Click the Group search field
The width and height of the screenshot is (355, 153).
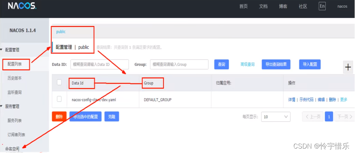coord(179,64)
